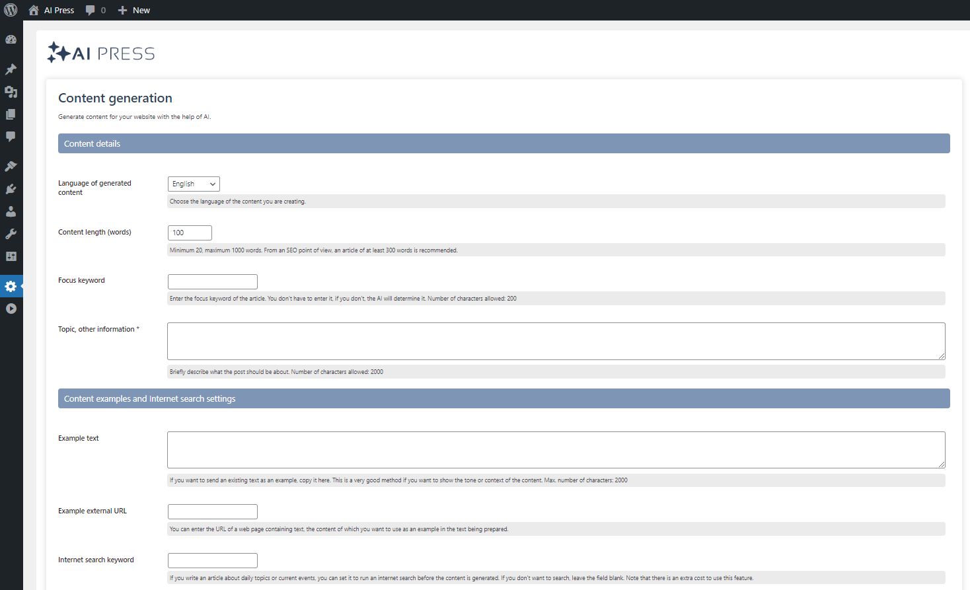The image size is (970, 590).
Task: Open Tools via the wrench icon
Action: click(x=11, y=234)
